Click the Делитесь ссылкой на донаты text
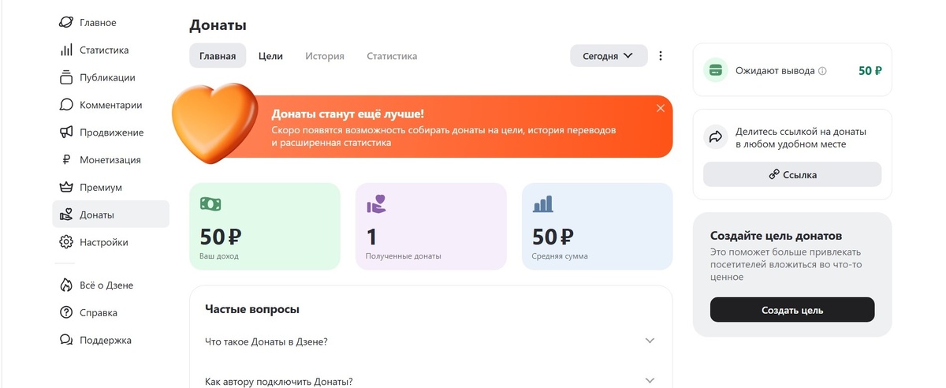 [x=801, y=138]
